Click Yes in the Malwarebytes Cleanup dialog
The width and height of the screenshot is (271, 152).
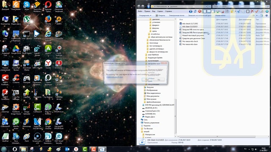pos(147,80)
